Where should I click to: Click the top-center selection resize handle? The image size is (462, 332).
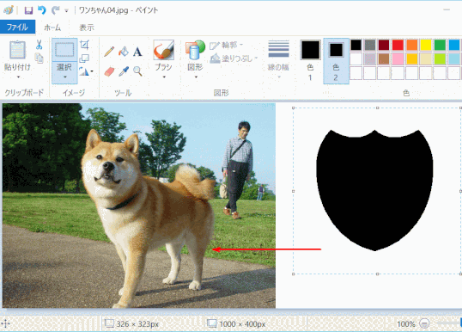(x=378, y=108)
